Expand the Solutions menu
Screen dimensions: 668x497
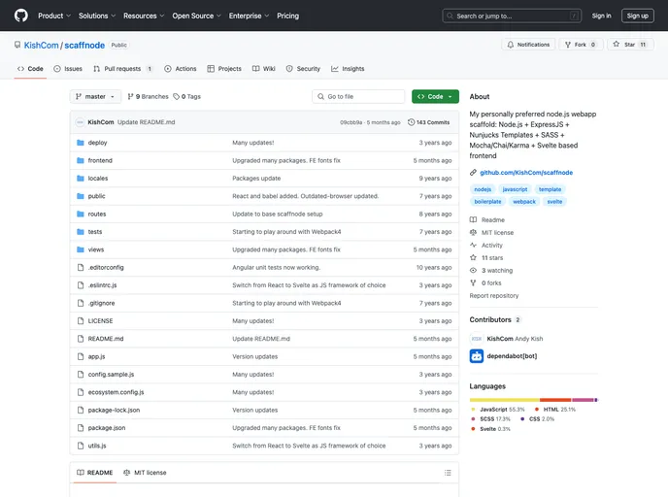point(97,16)
